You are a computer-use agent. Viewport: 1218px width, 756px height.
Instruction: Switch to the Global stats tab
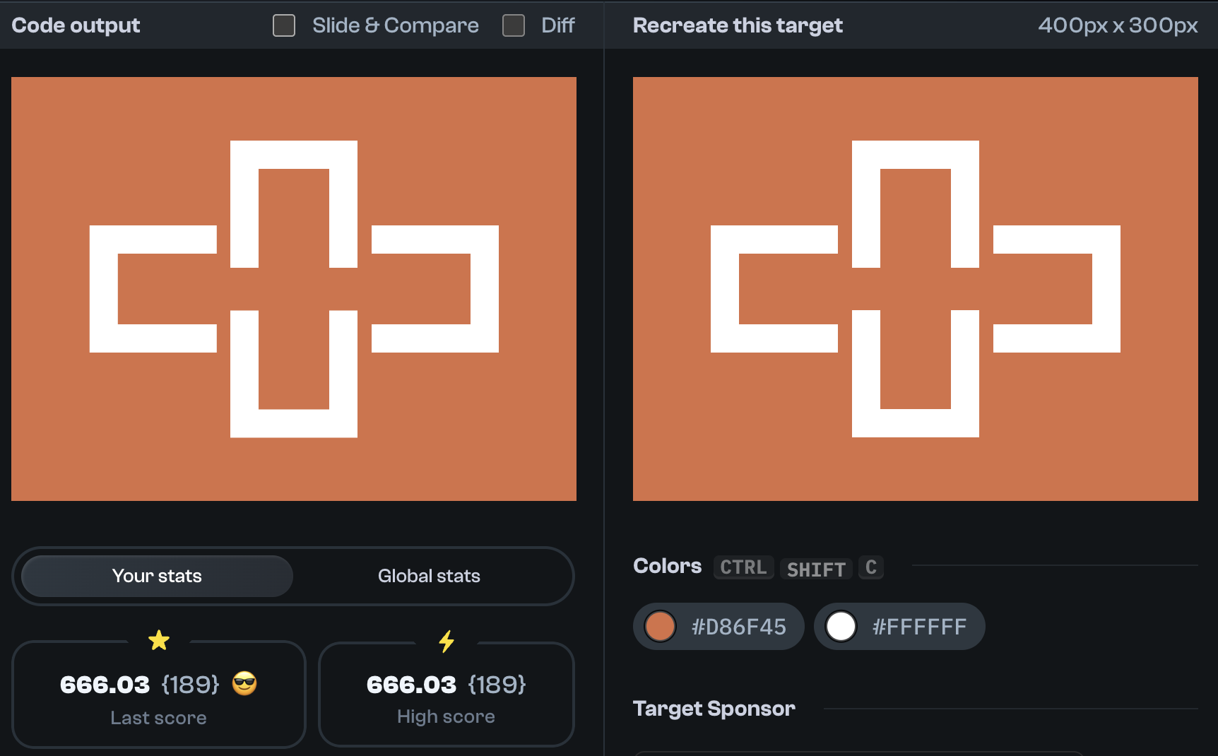point(429,576)
